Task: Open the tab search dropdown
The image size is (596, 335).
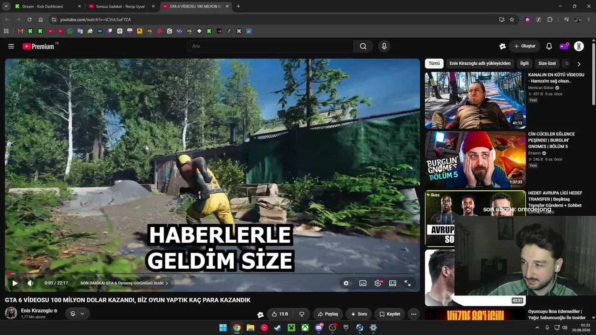Action: 6,7
